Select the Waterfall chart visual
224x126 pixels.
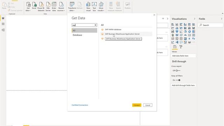(173, 31)
